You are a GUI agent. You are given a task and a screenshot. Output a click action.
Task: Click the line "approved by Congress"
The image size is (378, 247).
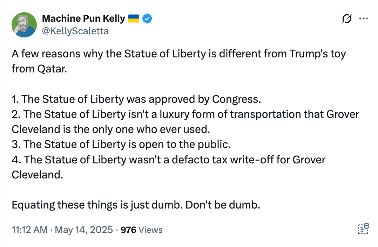tap(136, 99)
